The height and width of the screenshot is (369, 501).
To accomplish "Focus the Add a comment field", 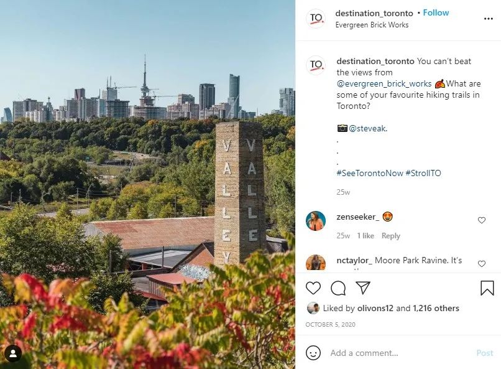I will [x=400, y=353].
